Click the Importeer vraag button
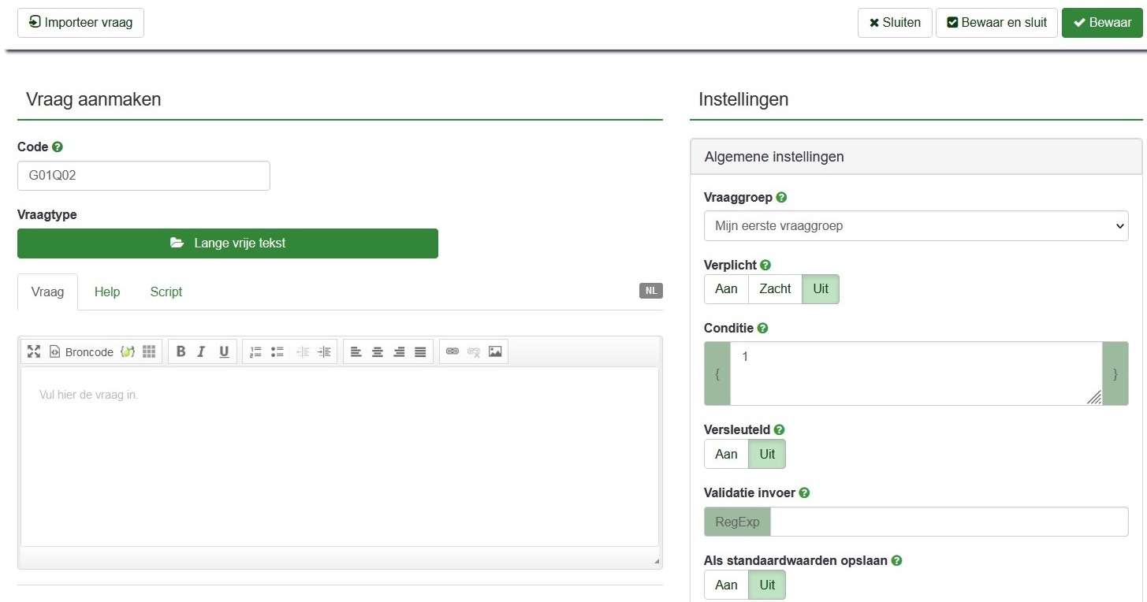The image size is (1147, 602). click(80, 23)
